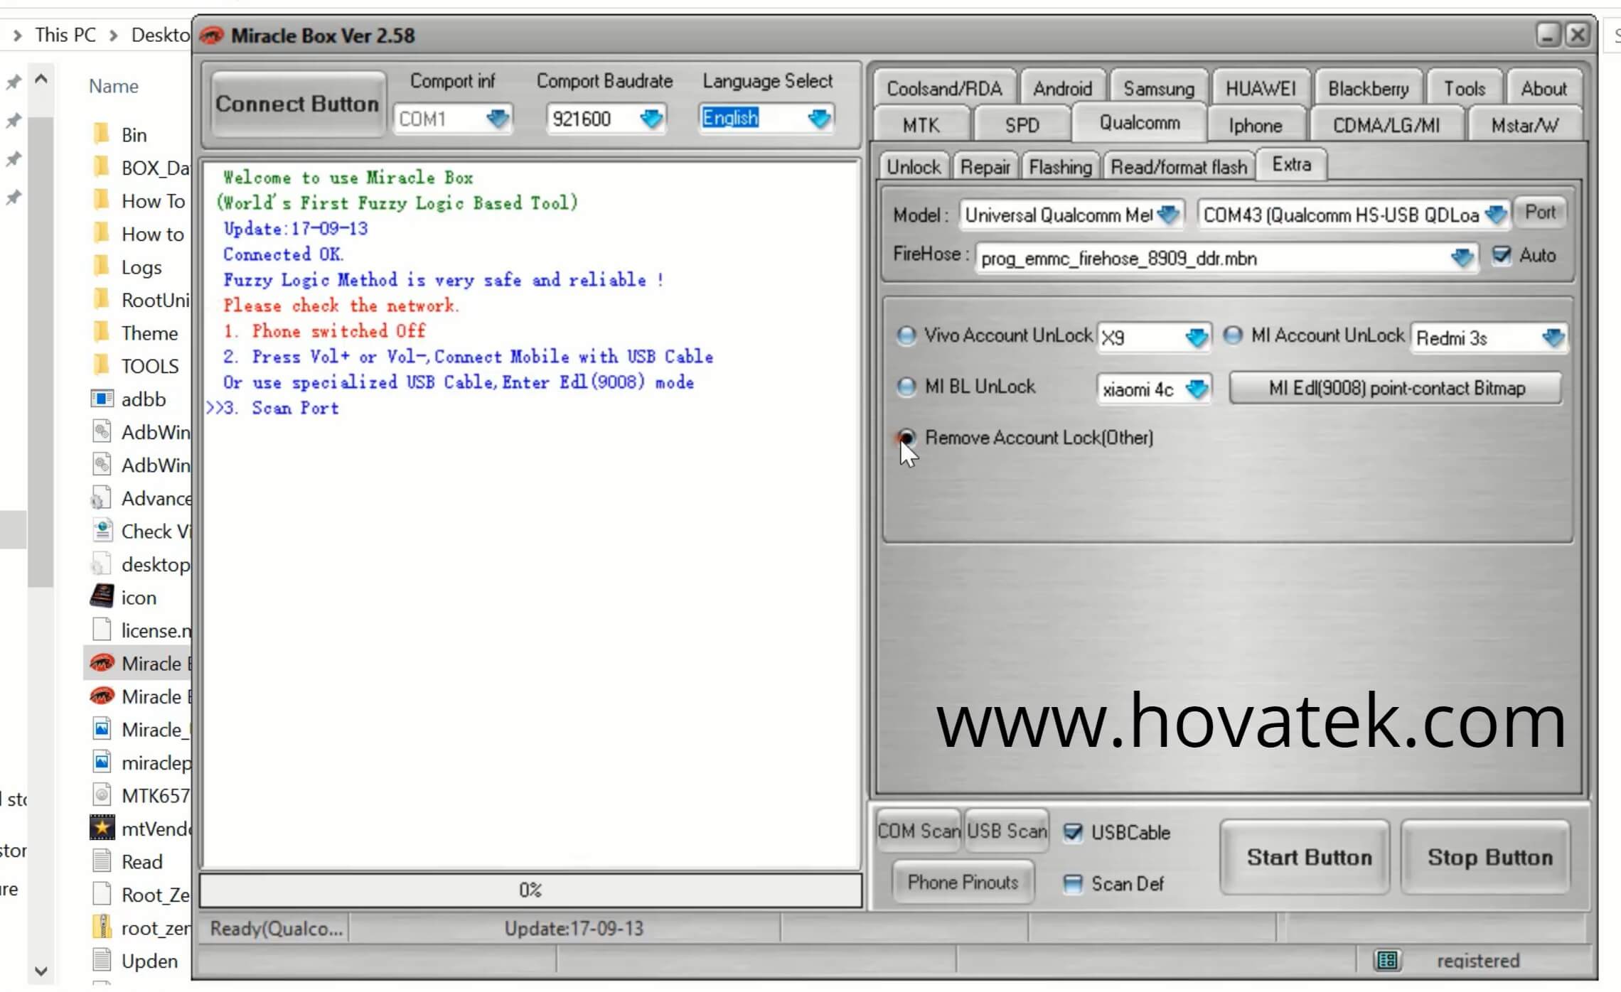Click the icon file's icon in Explorer
This screenshot has height=992, width=1621.
(x=102, y=596)
